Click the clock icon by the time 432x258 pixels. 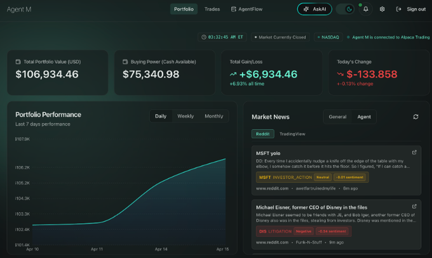pos(204,37)
